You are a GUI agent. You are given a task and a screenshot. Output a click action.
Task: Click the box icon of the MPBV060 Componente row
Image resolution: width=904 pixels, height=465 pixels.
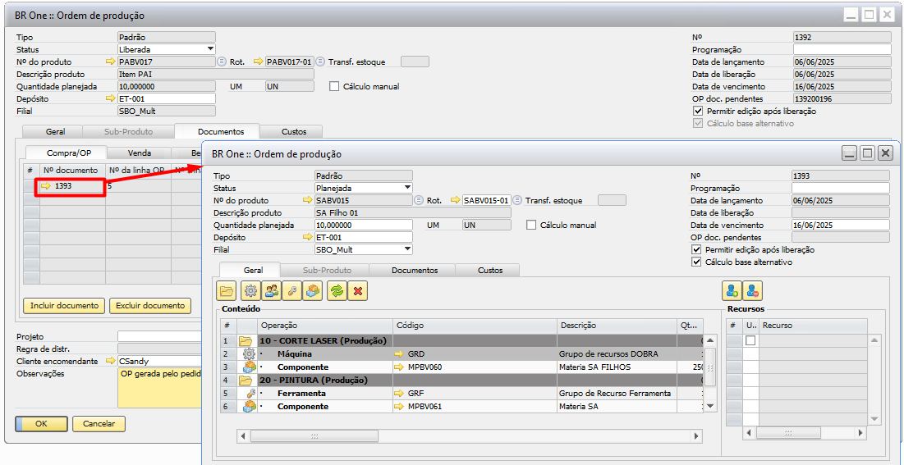pos(250,367)
